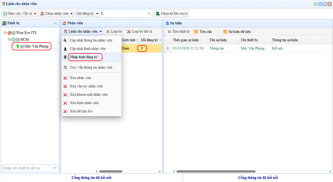Click the Loại bỏ button
The height and width of the screenshot is (182, 333).
pos(114,32)
